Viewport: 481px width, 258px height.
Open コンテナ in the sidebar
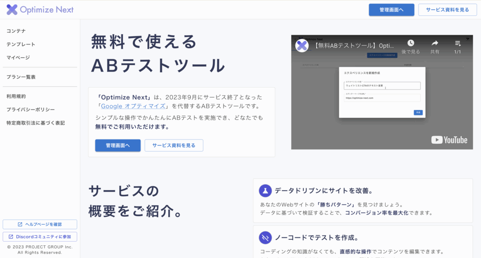click(x=16, y=31)
